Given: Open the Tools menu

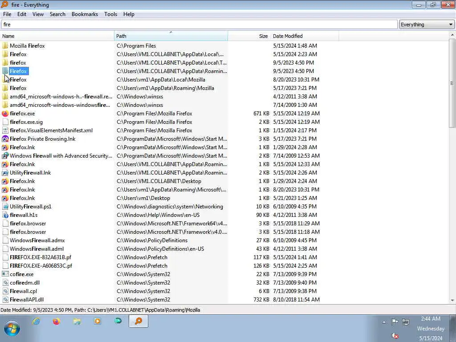Looking at the screenshot, I should pyautogui.click(x=111, y=14).
